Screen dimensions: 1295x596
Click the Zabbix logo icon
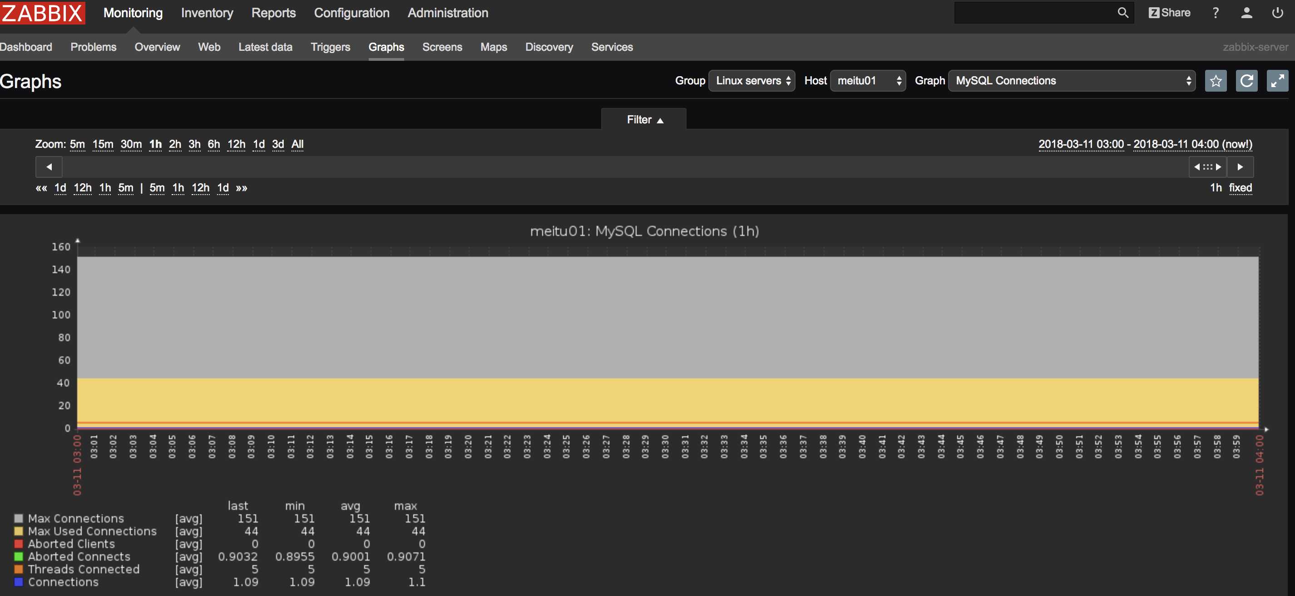click(42, 12)
